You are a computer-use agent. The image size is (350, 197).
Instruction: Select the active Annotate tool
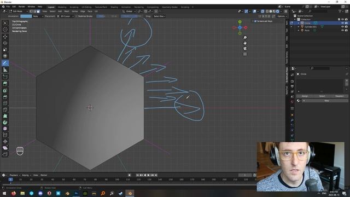[5, 63]
